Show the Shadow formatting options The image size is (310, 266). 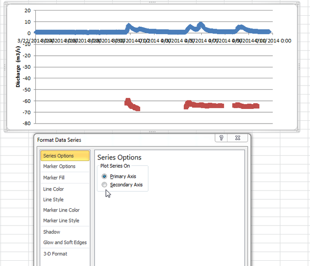pyautogui.click(x=52, y=232)
